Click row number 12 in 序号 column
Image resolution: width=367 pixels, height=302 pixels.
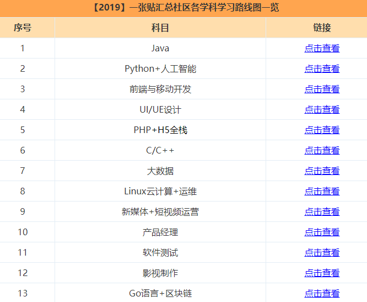point(23,273)
